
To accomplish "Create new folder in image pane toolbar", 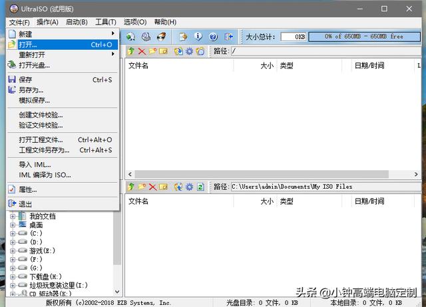I will [x=152, y=51].
